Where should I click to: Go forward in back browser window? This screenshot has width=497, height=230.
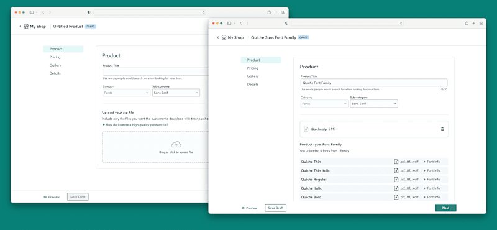pyautogui.click(x=50, y=12)
